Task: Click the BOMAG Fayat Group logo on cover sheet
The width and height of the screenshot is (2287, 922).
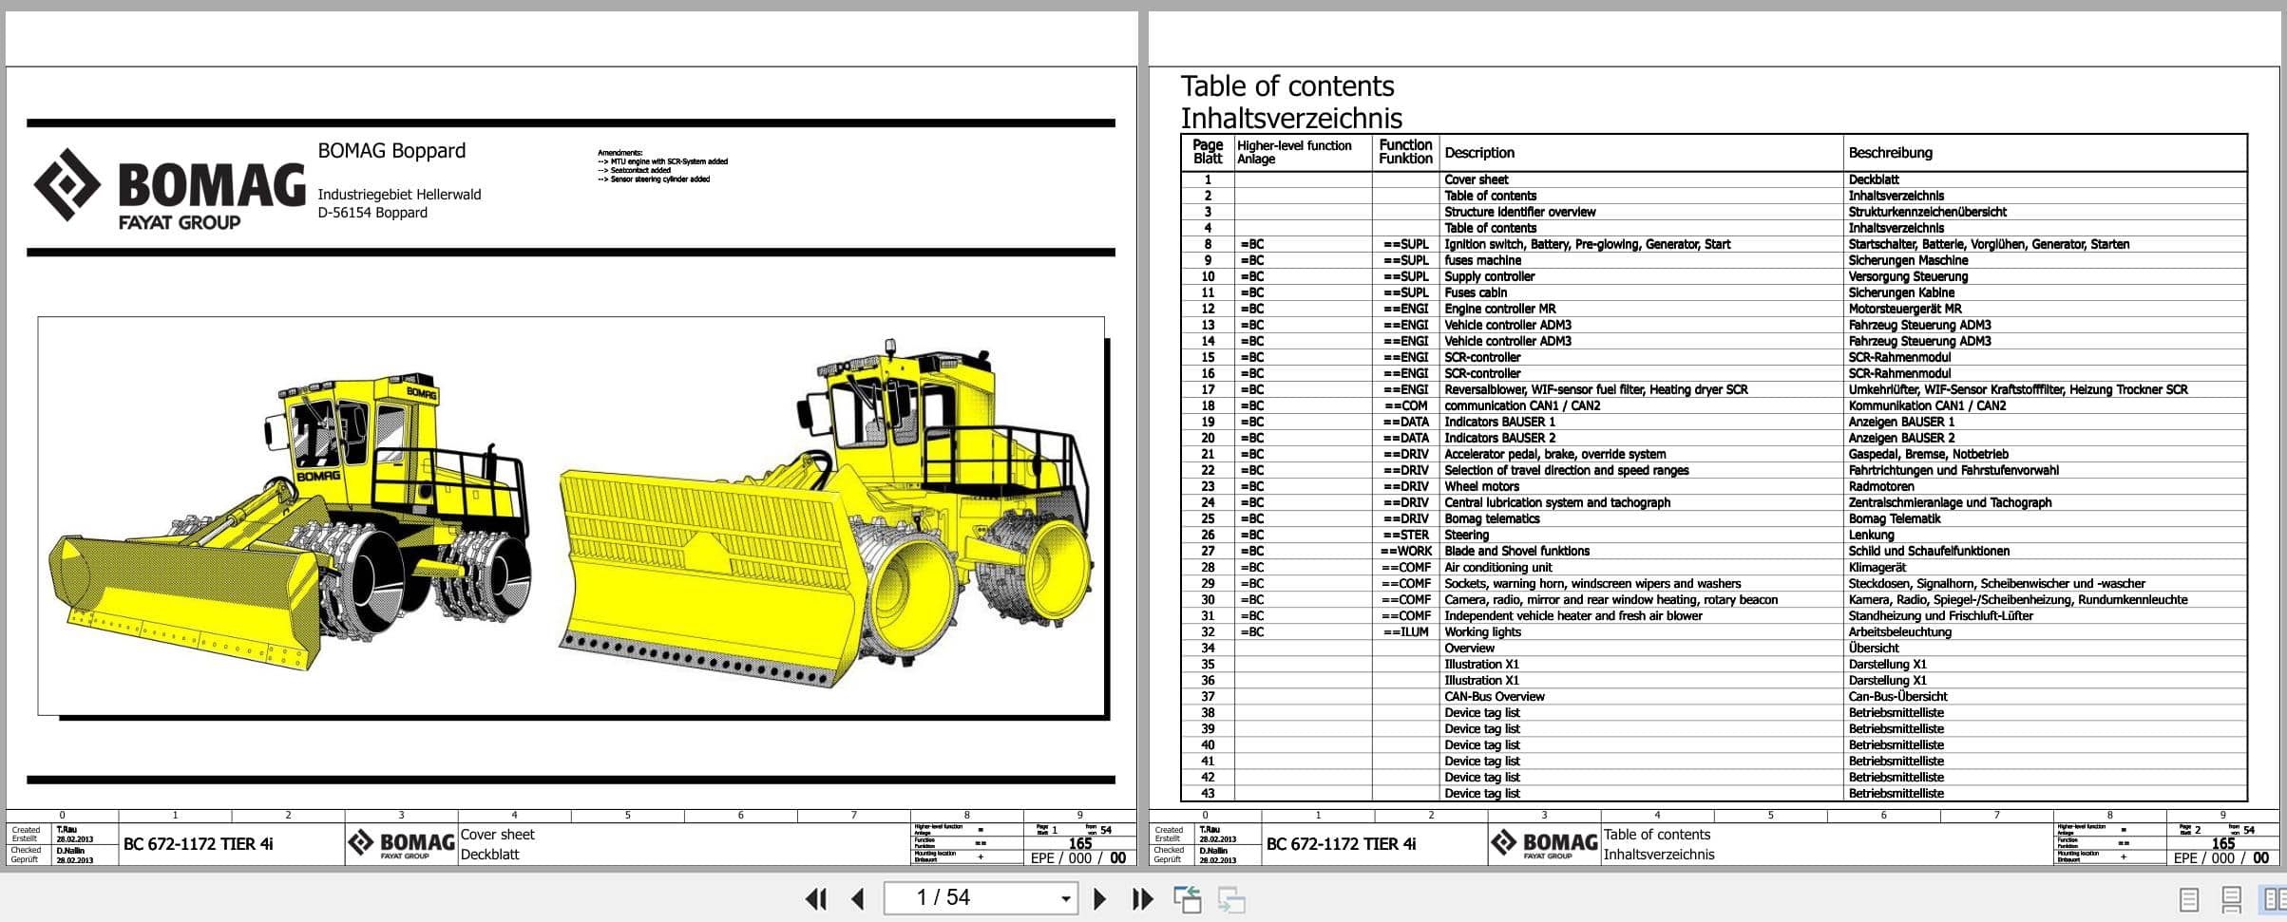Action: click(x=169, y=187)
